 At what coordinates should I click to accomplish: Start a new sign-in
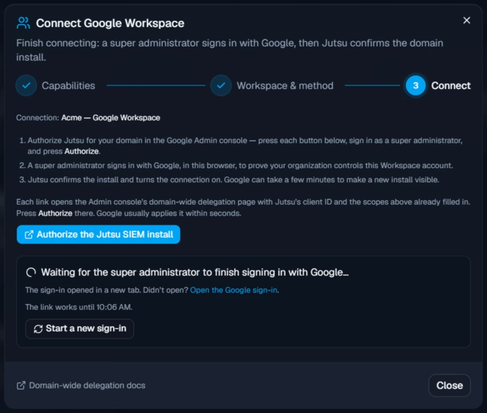[80, 329]
